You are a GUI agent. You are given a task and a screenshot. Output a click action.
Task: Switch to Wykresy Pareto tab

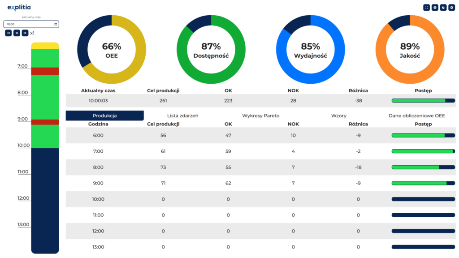tap(260, 116)
